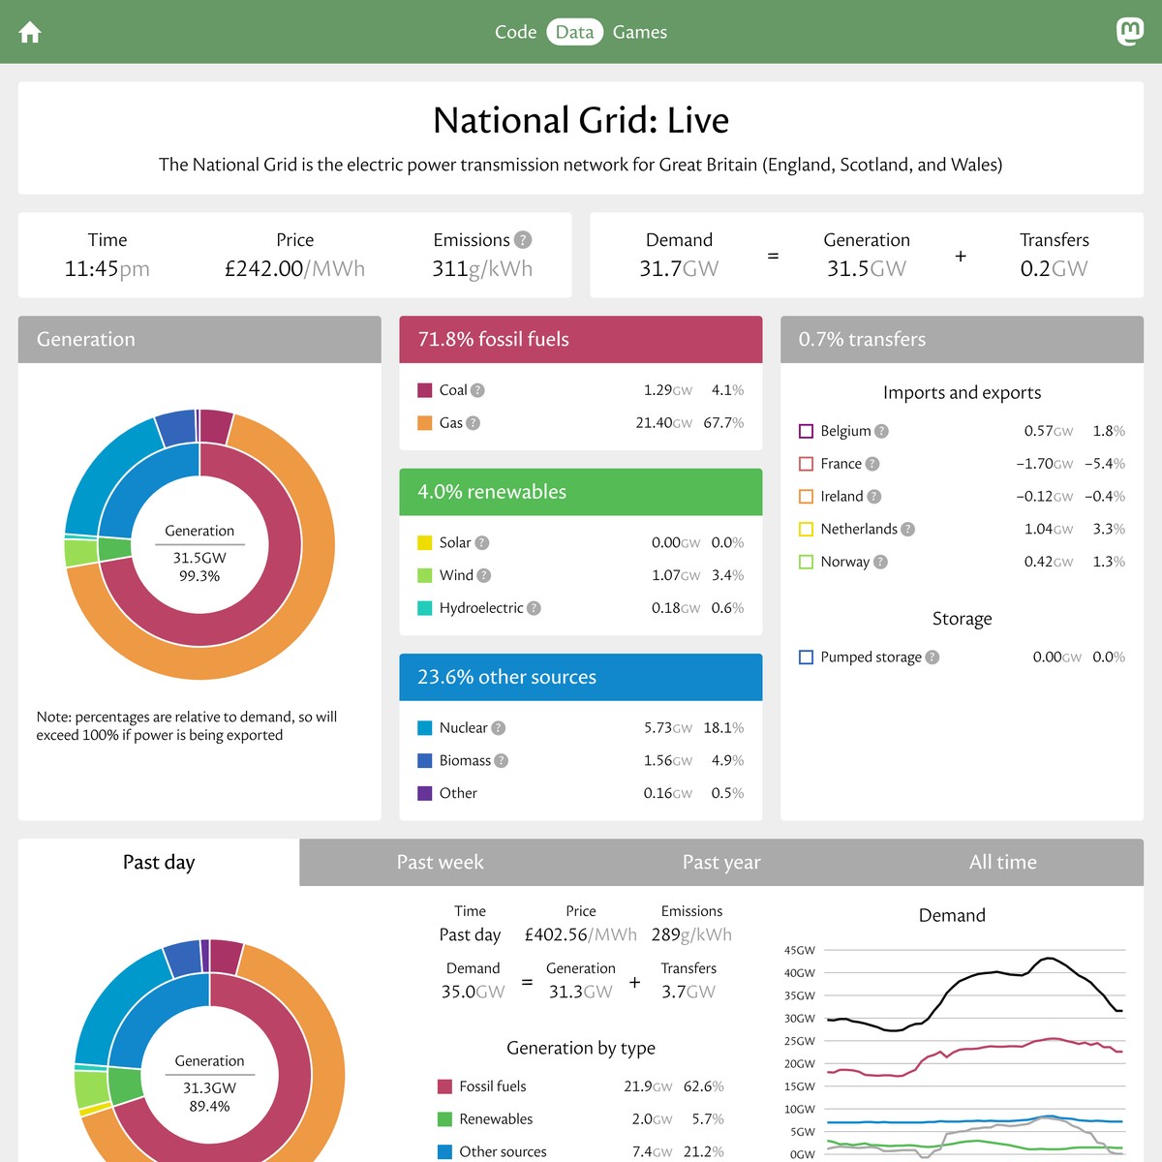Open the Wind help icon
Screen dimensions: 1162x1162
pyautogui.click(x=481, y=575)
